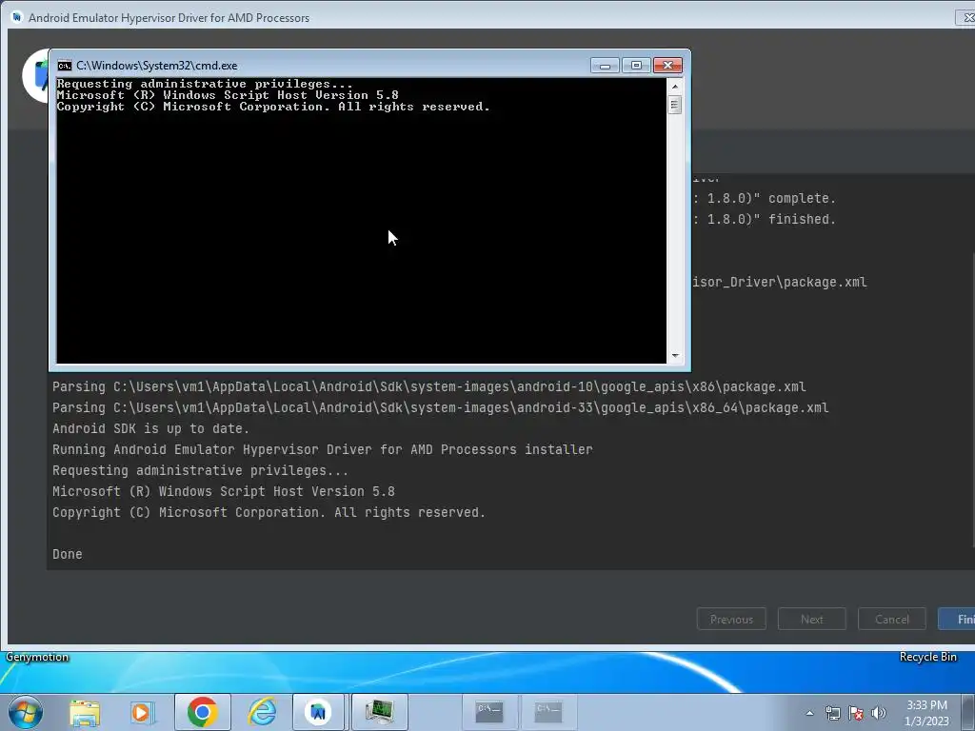This screenshot has width=975, height=731.
Task: Click the Android Studio installer title icon
Action: click(x=17, y=17)
